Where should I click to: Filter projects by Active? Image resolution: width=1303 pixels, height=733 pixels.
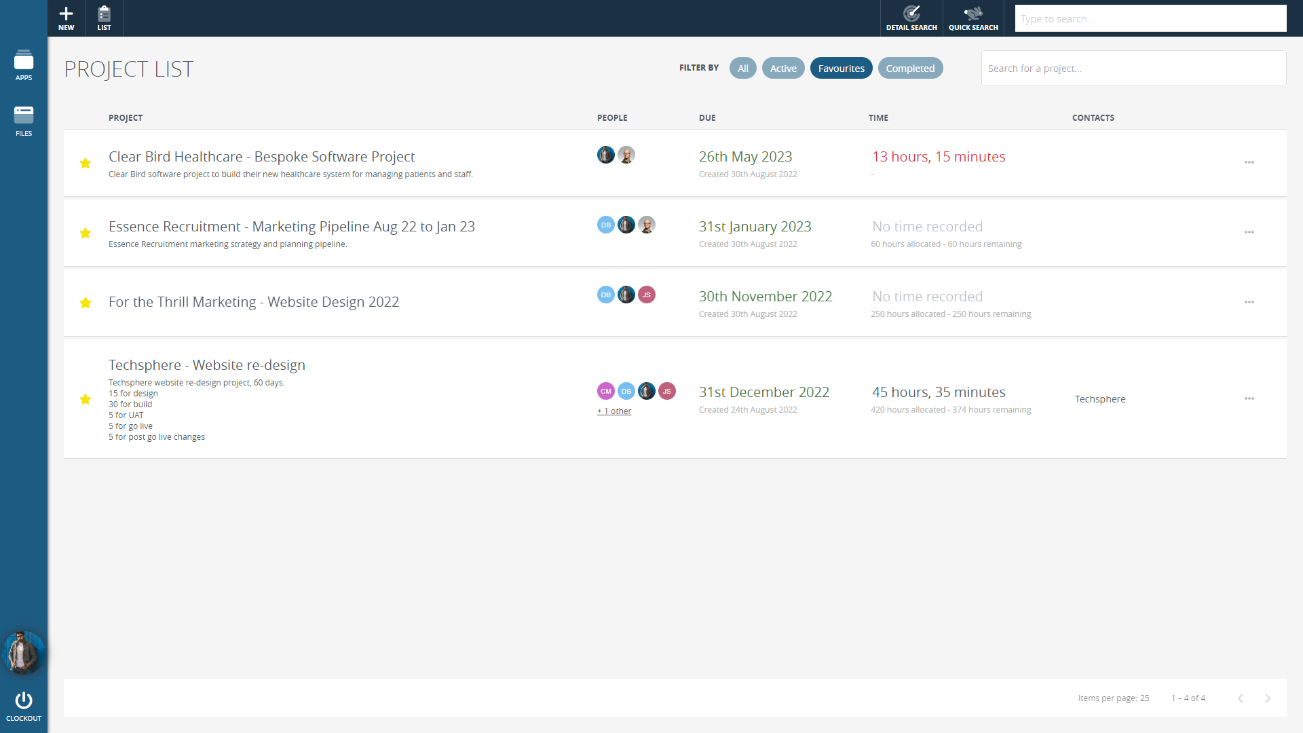(782, 69)
